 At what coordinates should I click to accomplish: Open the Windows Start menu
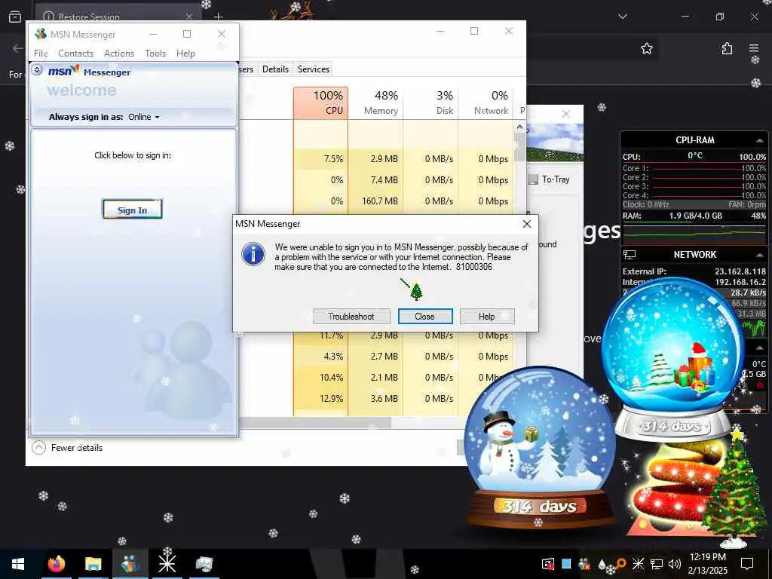point(18,564)
